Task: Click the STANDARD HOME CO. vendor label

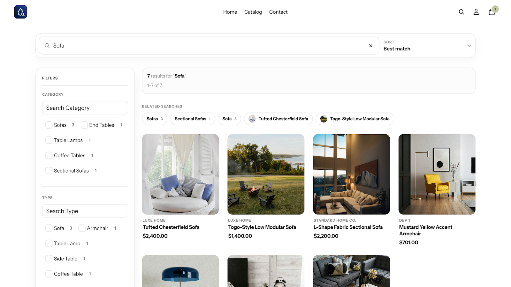Action: (x=335, y=220)
